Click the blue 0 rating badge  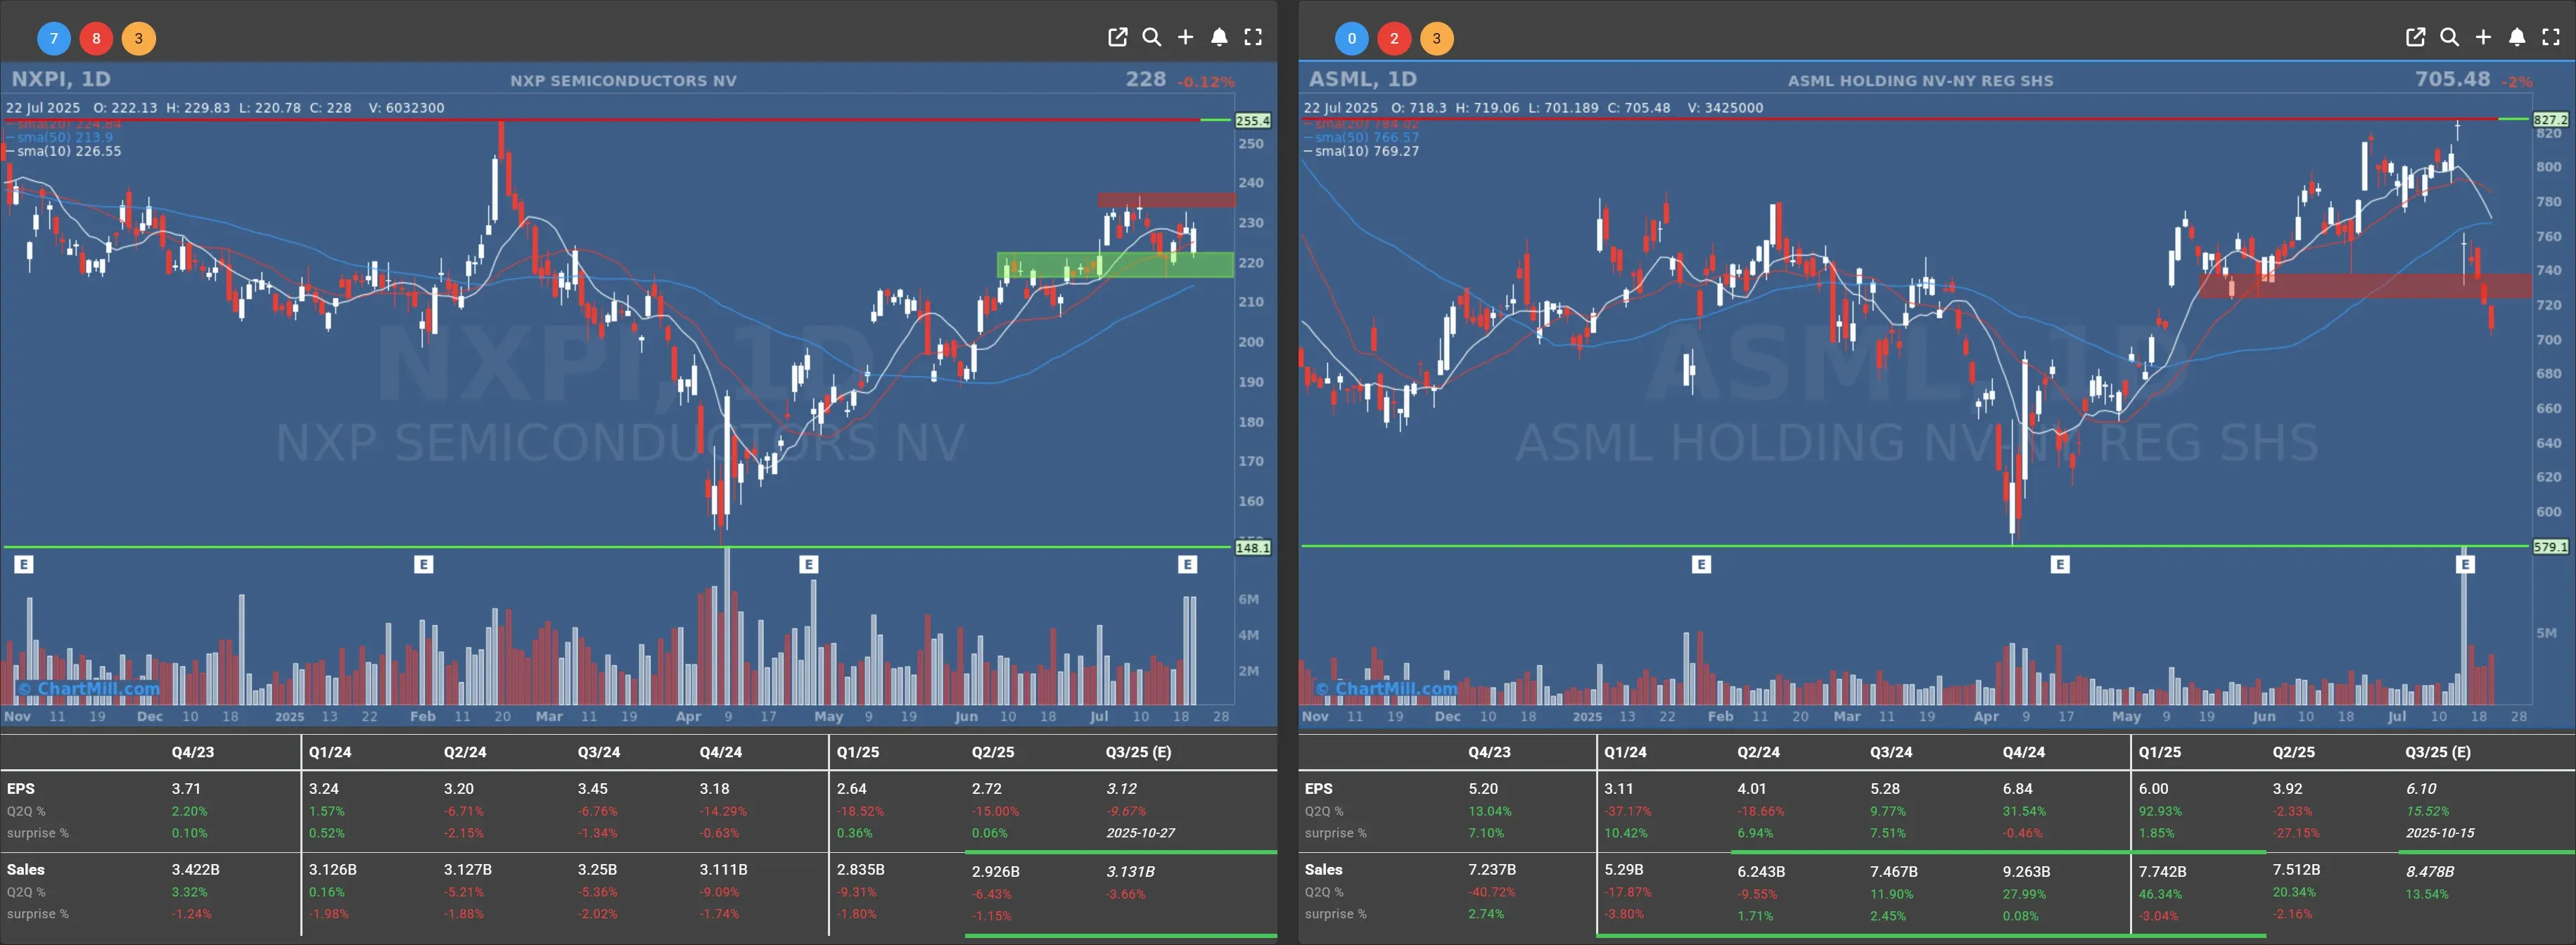tap(1352, 39)
